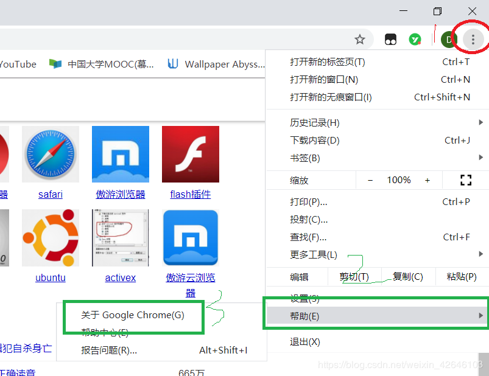This screenshot has width=489, height=376.
Task: Choose 查找(F)... from the menu
Action: (378, 237)
